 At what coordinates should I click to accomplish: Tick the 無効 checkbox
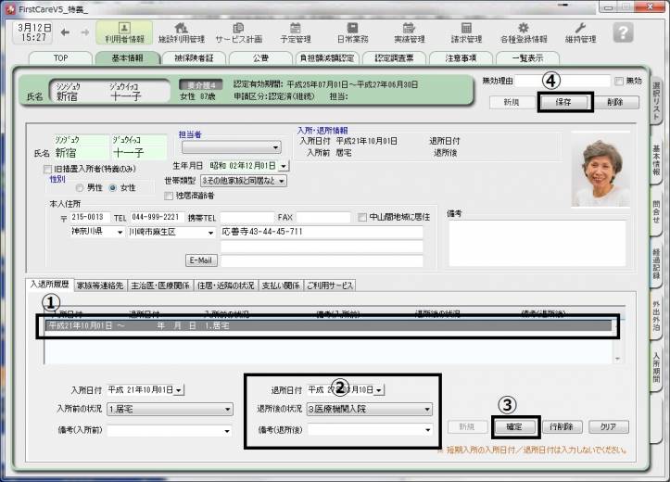(x=619, y=82)
